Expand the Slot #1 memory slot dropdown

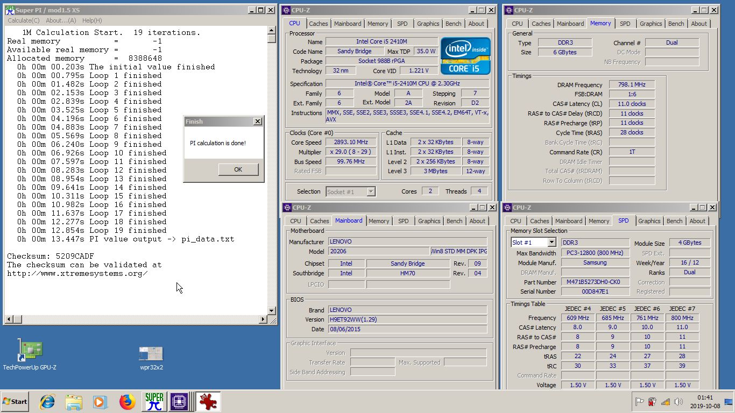coord(533,243)
